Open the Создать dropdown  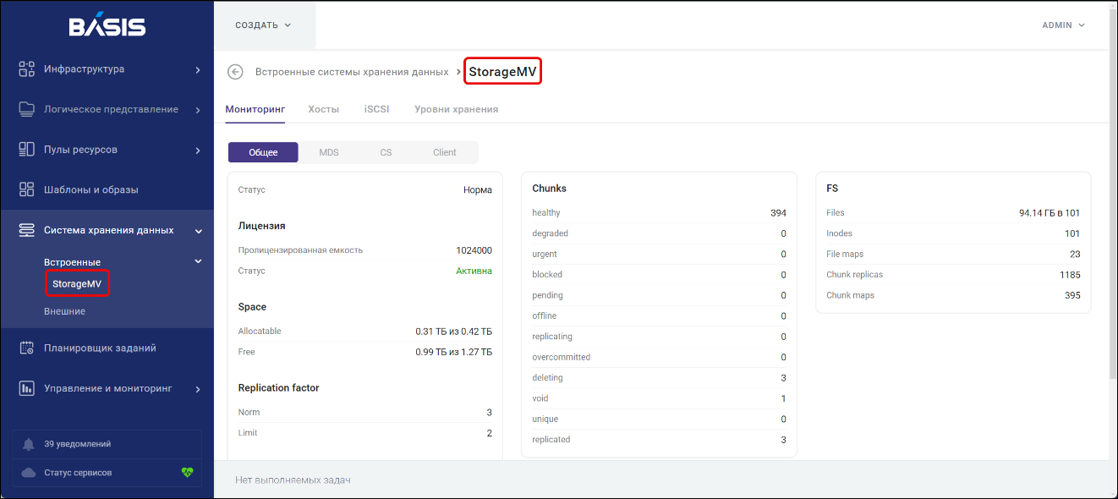pos(263,25)
